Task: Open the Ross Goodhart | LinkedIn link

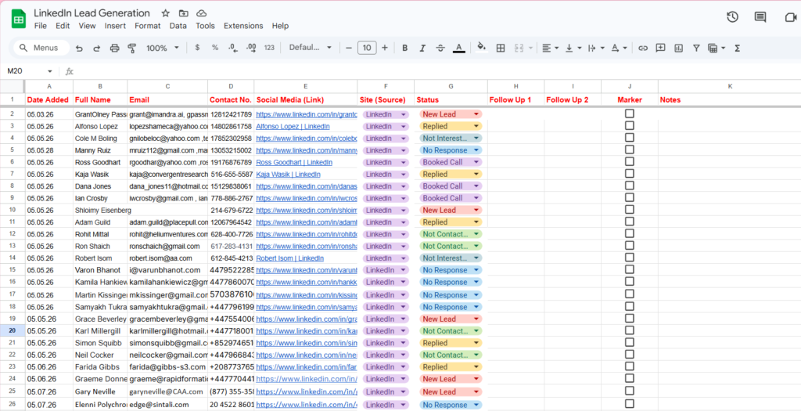Action: (x=294, y=162)
